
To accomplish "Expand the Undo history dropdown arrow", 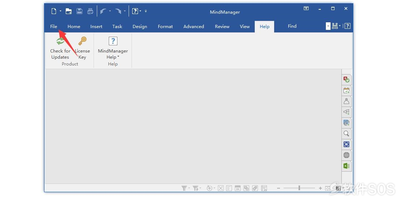I will (110, 11).
